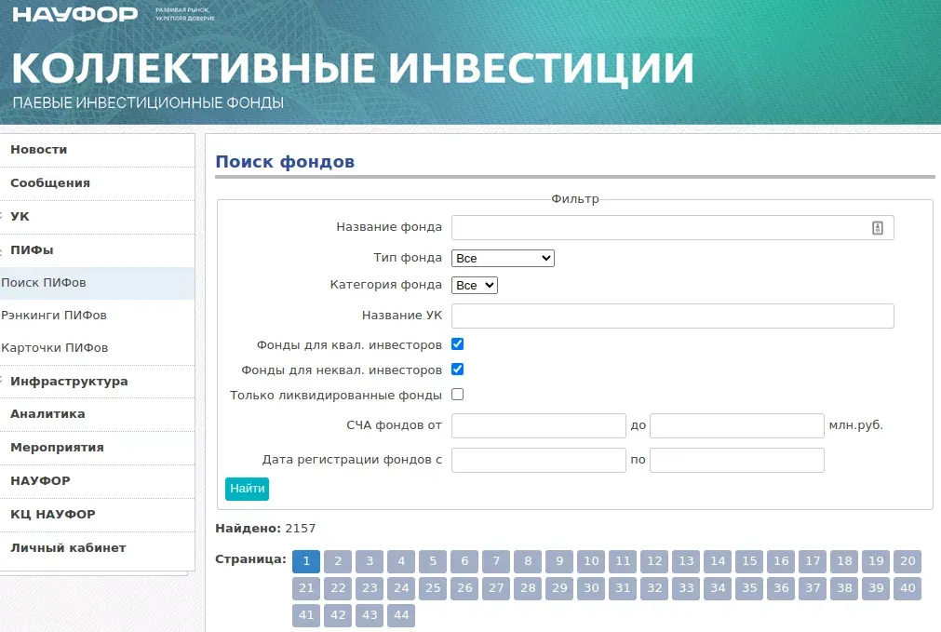Go to results page 2

pyautogui.click(x=338, y=561)
